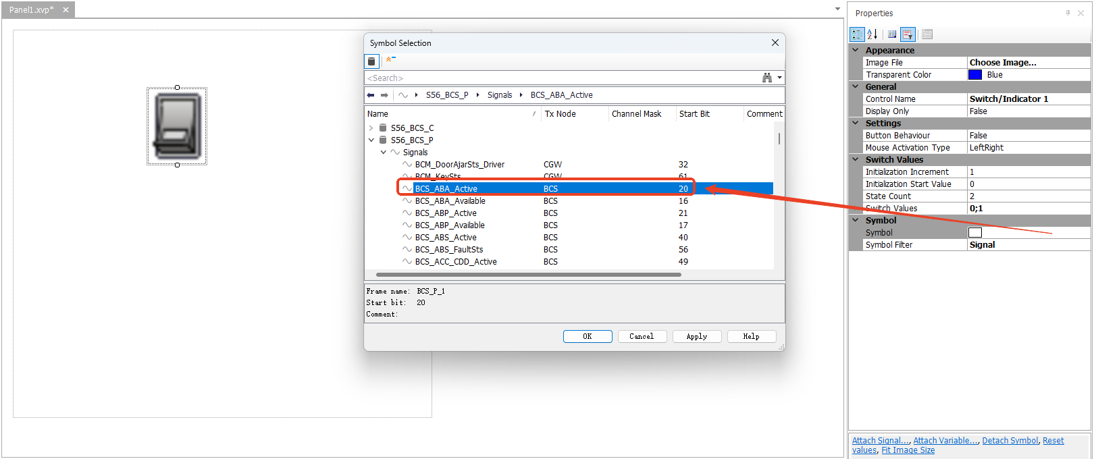Click the wave icon beside BCS_ABS_FaultSts
1094x459 pixels.
(407, 249)
